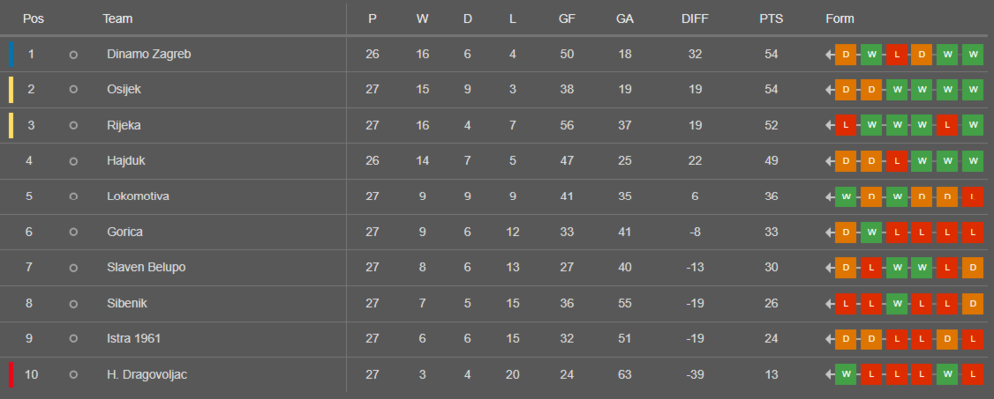Open the Hajduk team link

point(126,161)
